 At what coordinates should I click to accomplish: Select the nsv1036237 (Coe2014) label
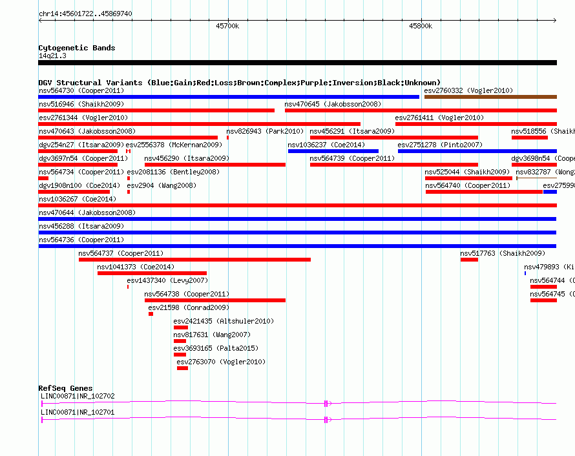click(326, 145)
